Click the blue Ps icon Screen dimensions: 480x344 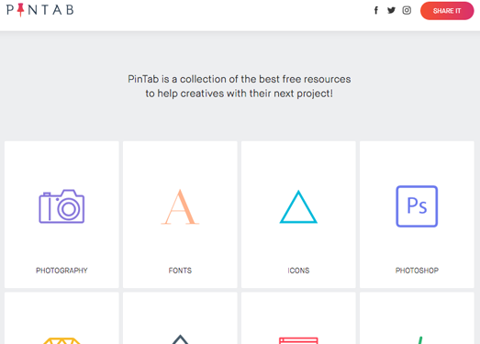point(417,206)
